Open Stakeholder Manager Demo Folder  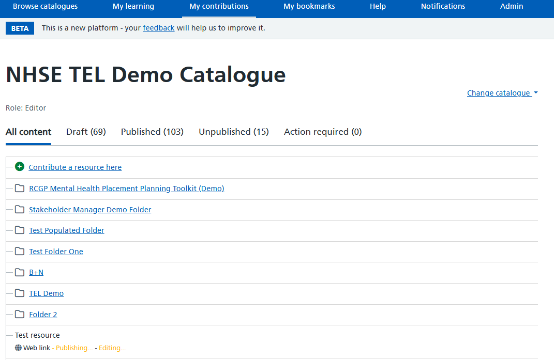[89, 210]
